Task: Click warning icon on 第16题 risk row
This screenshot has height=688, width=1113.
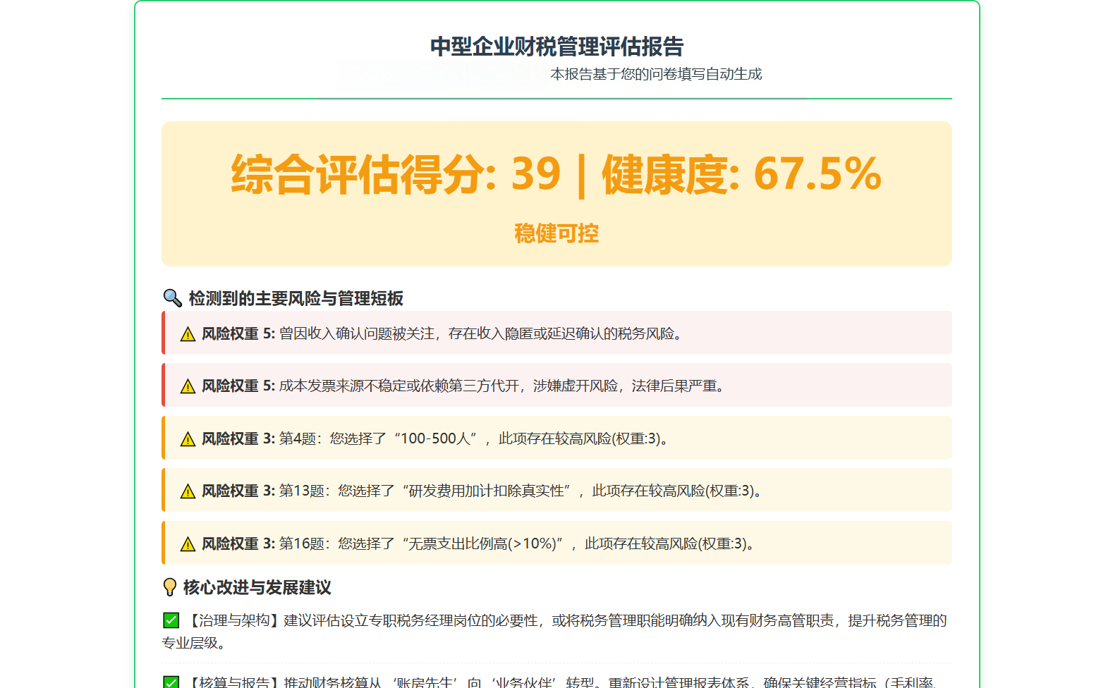Action: coord(188,544)
